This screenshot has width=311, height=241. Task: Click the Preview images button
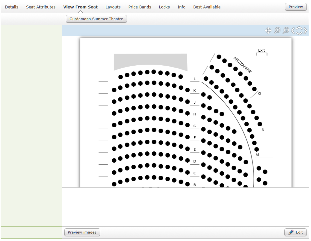(82, 232)
